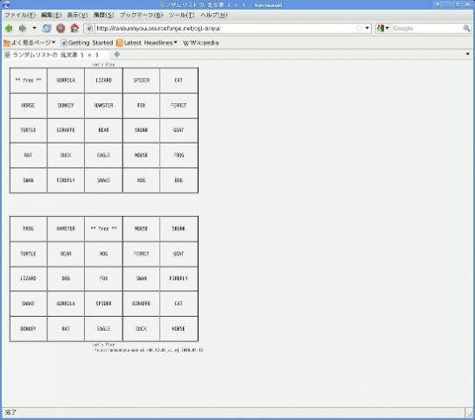475x420 pixels.
Task: Go forward with the forward arrow
Action: [x=23, y=29]
